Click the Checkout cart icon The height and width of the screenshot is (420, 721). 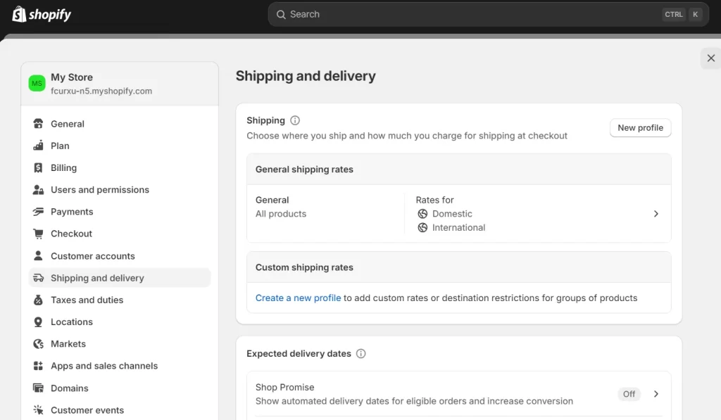38,234
